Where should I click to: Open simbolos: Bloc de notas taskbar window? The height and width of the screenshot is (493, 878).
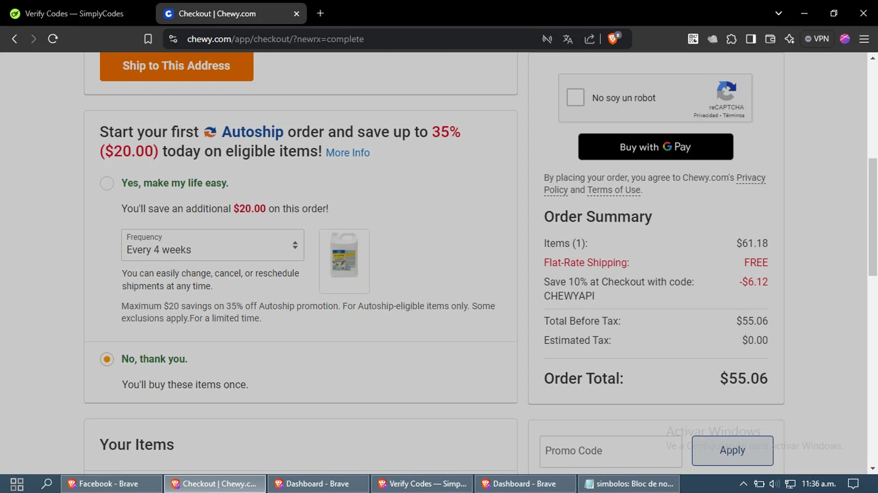point(629,484)
